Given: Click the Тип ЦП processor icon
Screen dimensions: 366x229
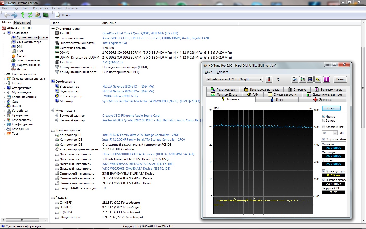Looking at the screenshot, I should 57,33.
